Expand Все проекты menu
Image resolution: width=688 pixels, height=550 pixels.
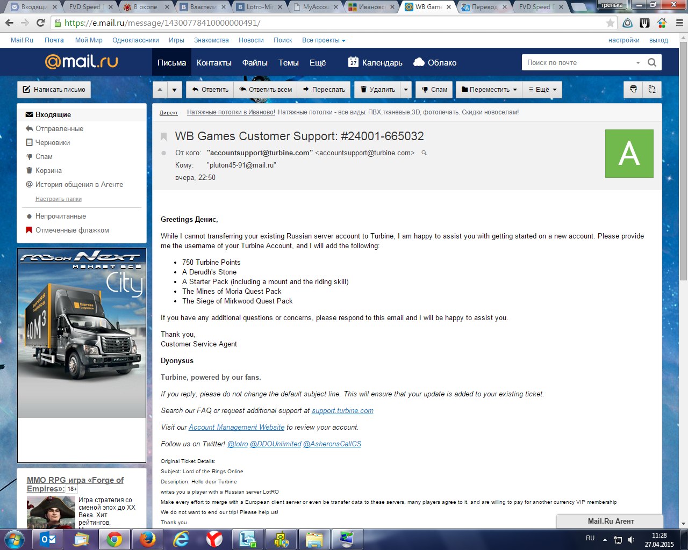[x=324, y=40]
